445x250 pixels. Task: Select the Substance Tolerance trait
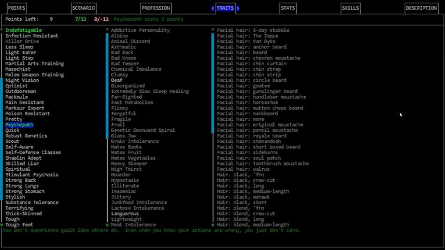(32, 202)
